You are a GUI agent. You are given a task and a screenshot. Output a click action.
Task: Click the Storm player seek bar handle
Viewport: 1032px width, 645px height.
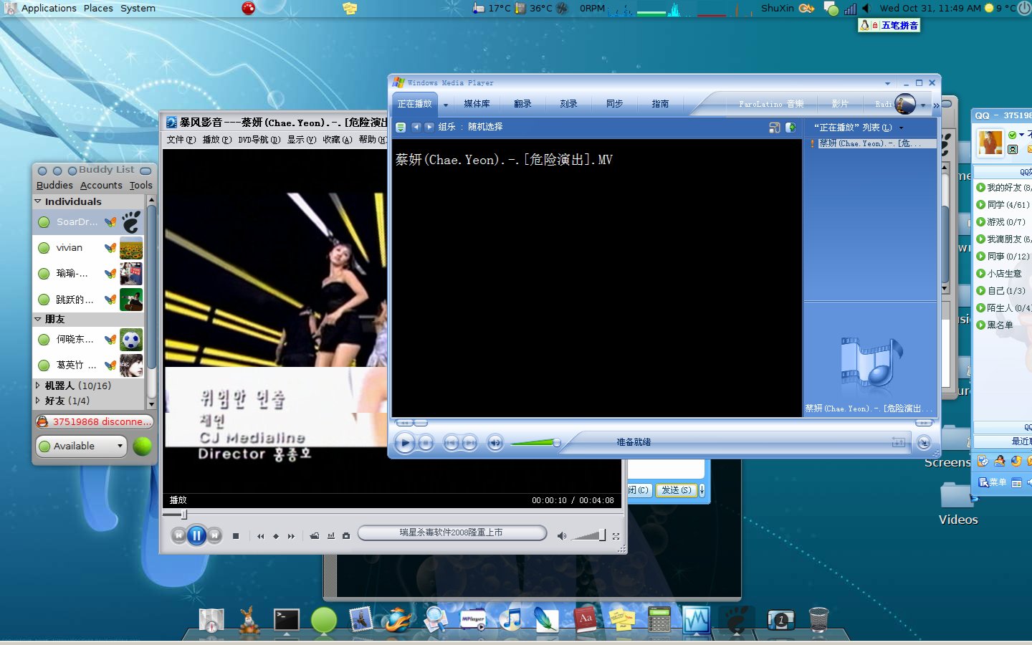coord(184,514)
